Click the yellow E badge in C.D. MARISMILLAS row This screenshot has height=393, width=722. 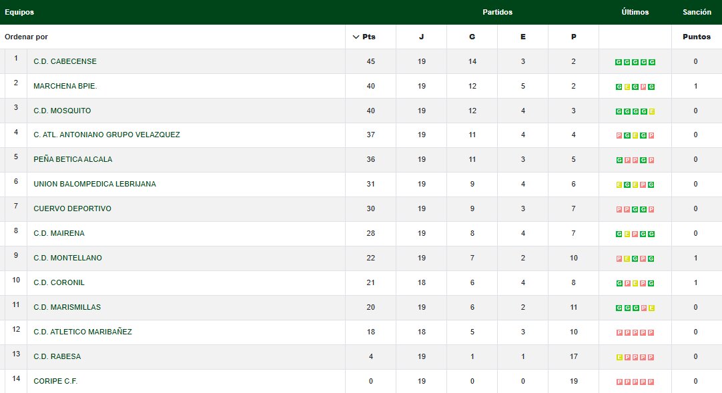click(651, 308)
